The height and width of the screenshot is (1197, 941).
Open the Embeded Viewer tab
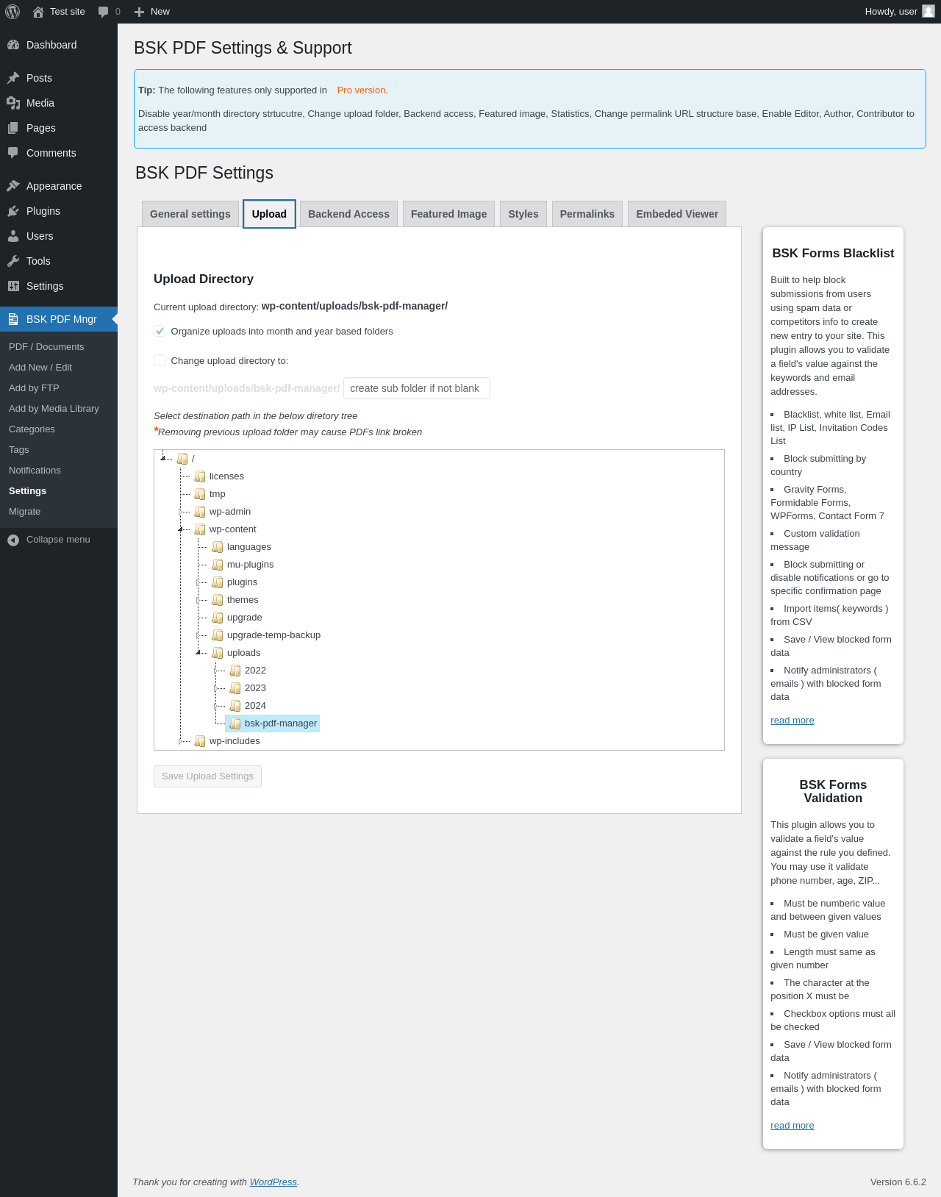point(677,214)
